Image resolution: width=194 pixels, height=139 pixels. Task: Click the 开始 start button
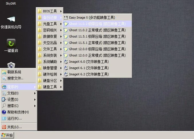coord(7,135)
